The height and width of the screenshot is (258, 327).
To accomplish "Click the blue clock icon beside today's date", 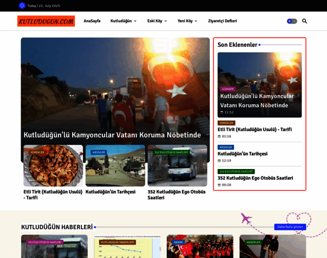I will pyautogui.click(x=22, y=6).
